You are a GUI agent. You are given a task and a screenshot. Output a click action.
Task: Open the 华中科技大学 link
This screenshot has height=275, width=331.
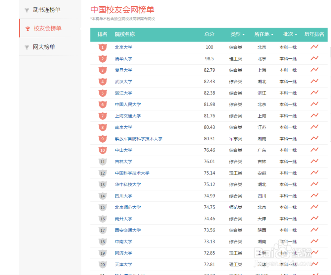[128, 184]
